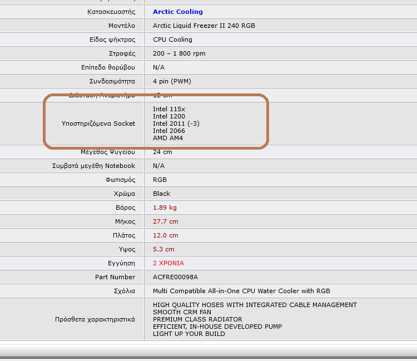Select the Intel 1200 socket entry
This screenshot has height=361, width=417.
click(x=169, y=116)
